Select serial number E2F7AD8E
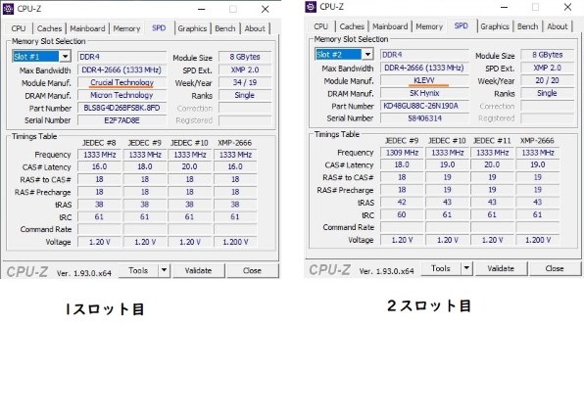Viewport: 584px width, 419px height. (x=122, y=120)
